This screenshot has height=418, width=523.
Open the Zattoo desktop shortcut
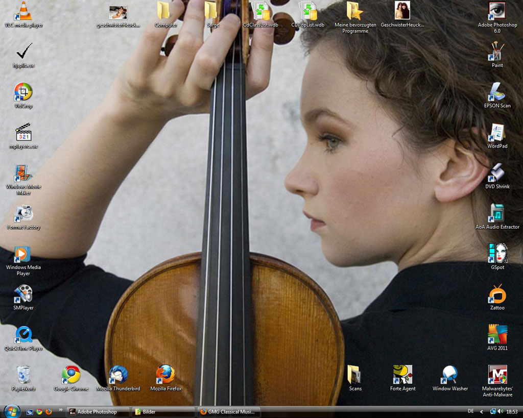point(497,294)
